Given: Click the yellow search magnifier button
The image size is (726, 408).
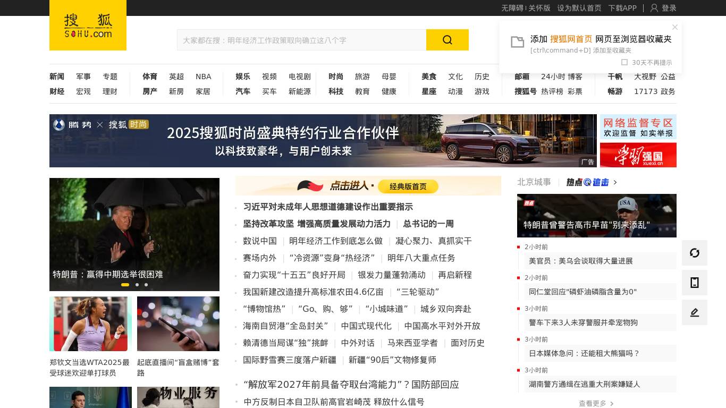Looking at the screenshot, I should pos(447,40).
